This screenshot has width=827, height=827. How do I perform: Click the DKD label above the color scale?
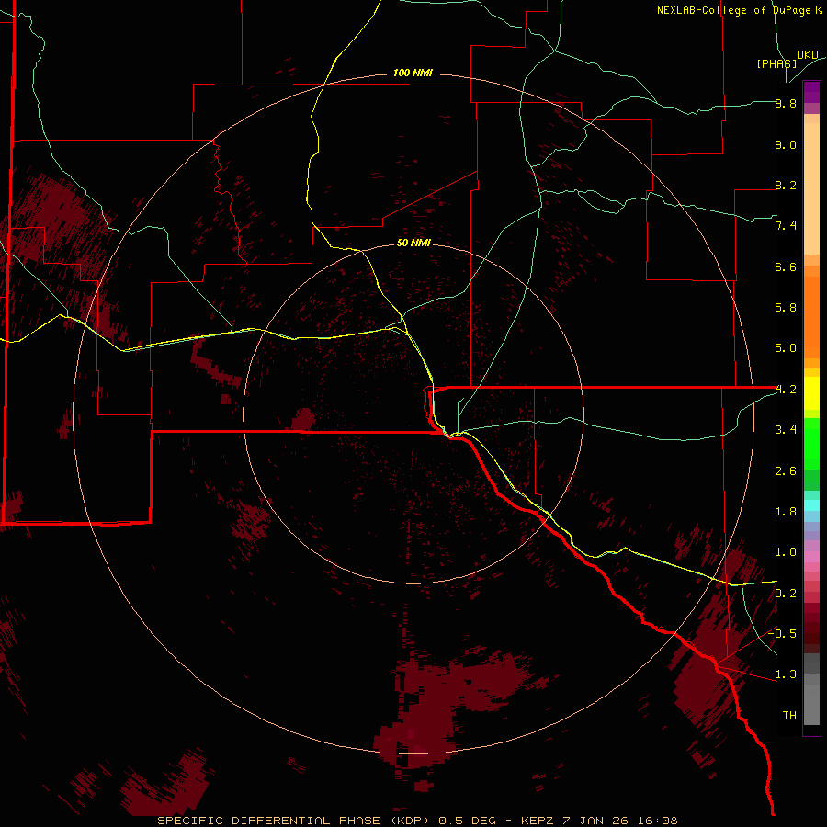tap(808, 55)
